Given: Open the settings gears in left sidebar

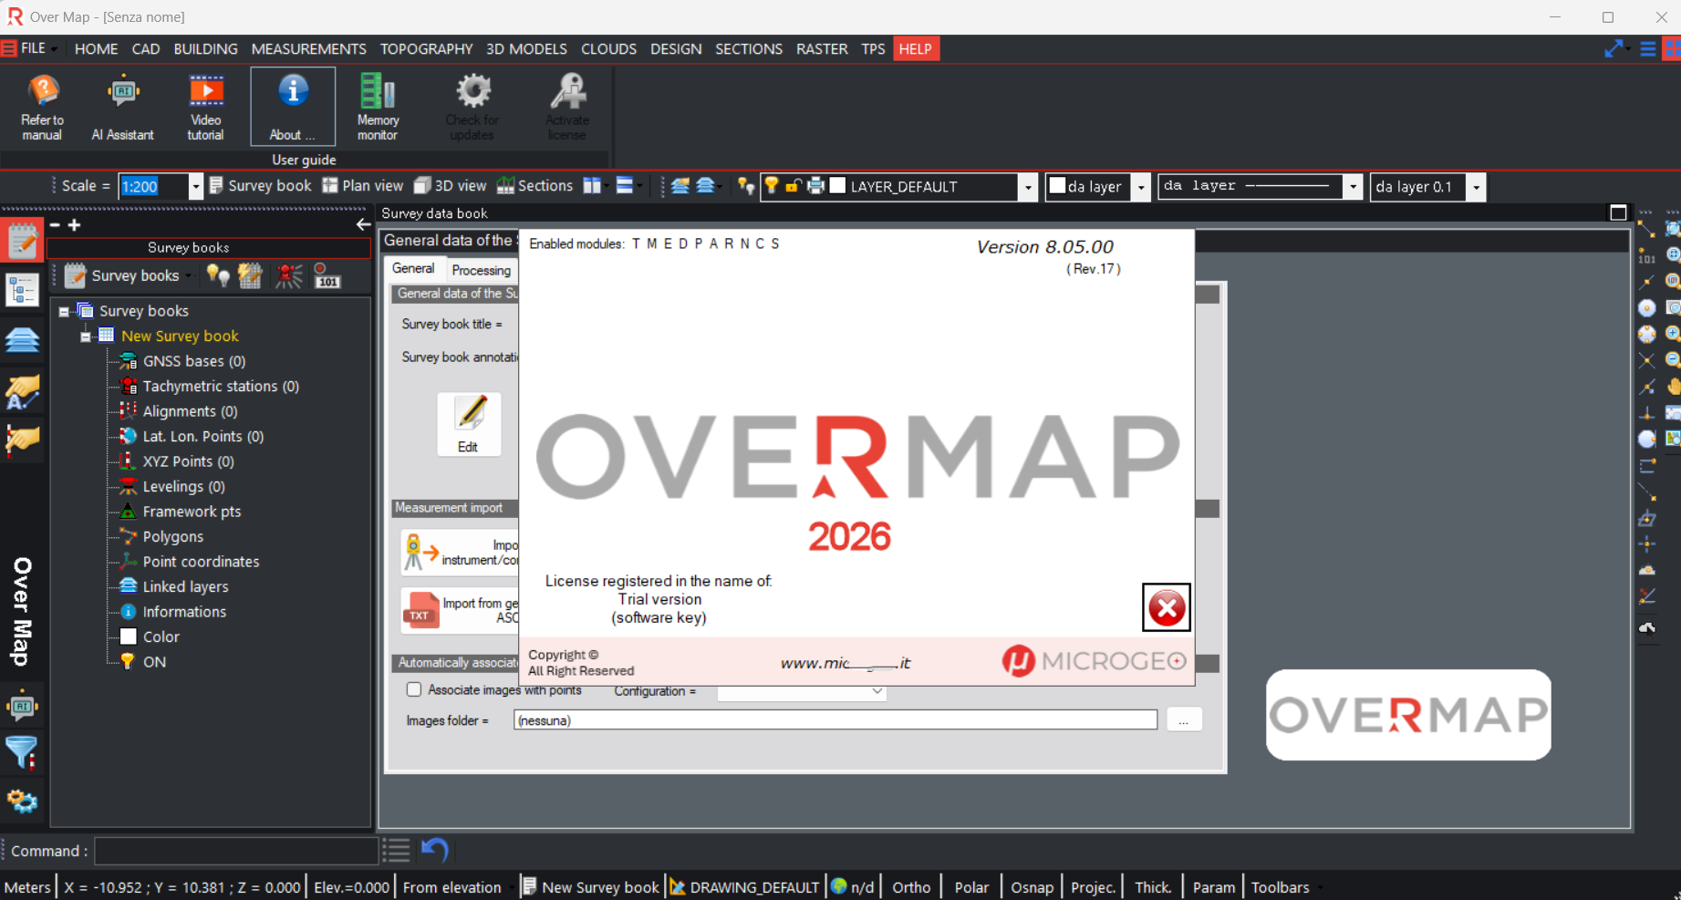Looking at the screenshot, I should click(x=23, y=802).
